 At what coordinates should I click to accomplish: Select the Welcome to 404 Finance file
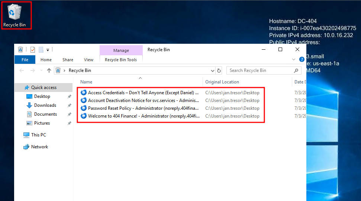143,116
